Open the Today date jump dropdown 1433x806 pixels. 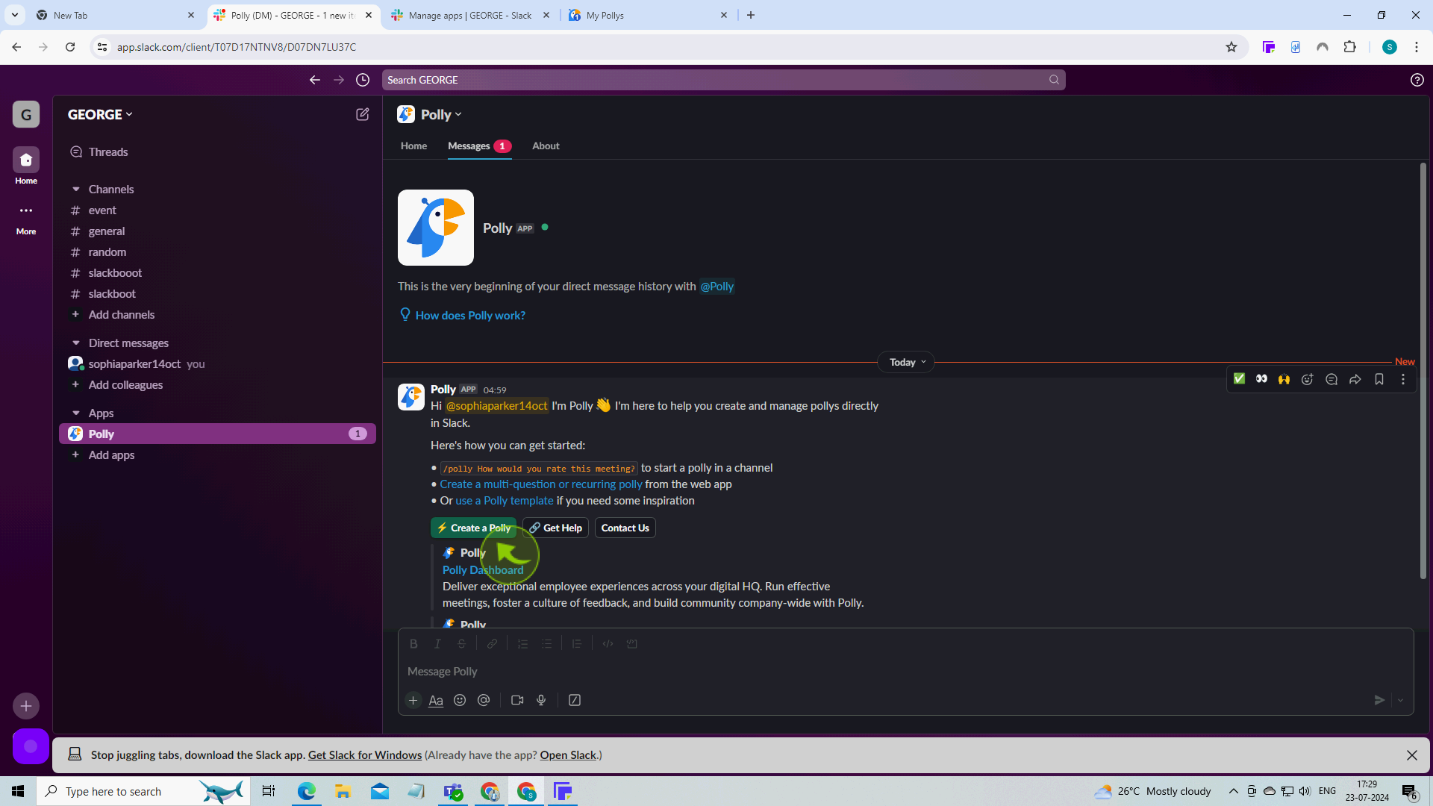point(906,362)
